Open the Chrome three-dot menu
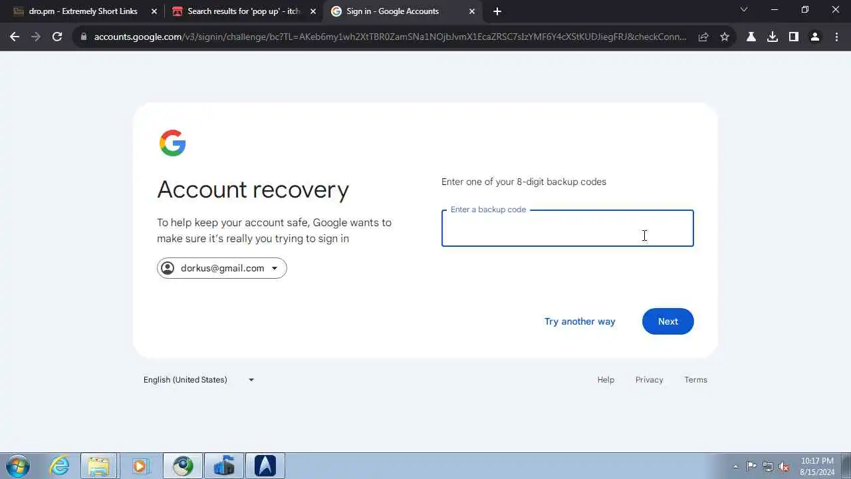The width and height of the screenshot is (851, 479). [x=836, y=37]
